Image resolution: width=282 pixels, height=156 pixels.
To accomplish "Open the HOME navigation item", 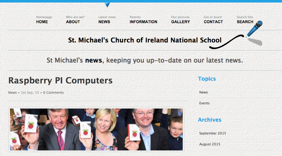I will pos(44,20).
